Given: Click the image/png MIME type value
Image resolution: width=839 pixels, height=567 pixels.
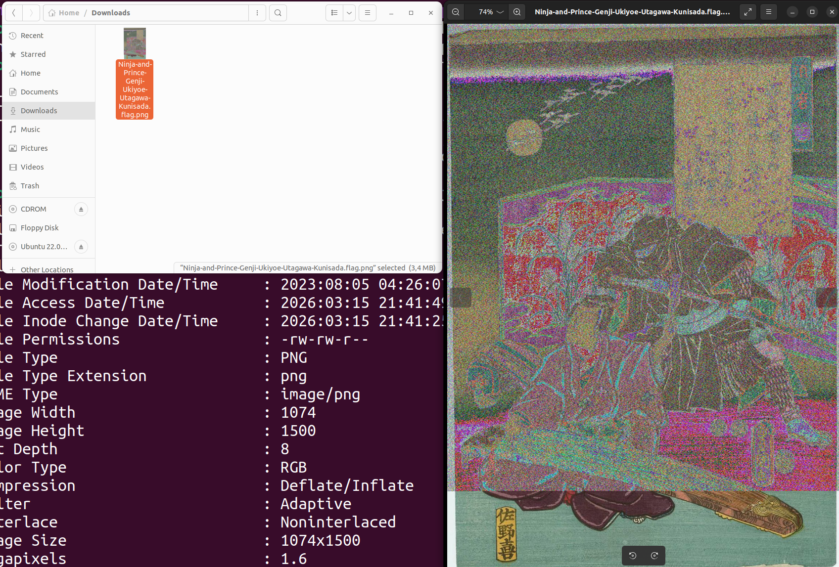Looking at the screenshot, I should (321, 394).
